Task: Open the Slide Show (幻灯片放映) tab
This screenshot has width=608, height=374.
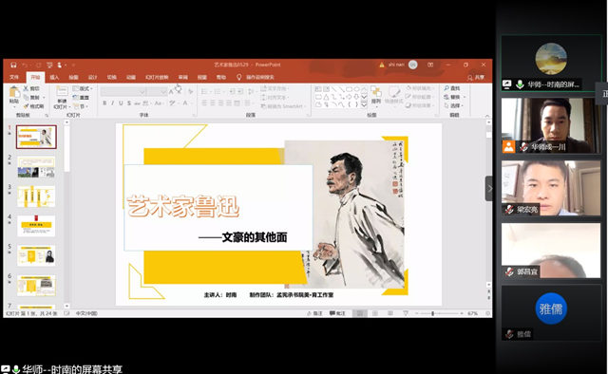Action: point(157,77)
